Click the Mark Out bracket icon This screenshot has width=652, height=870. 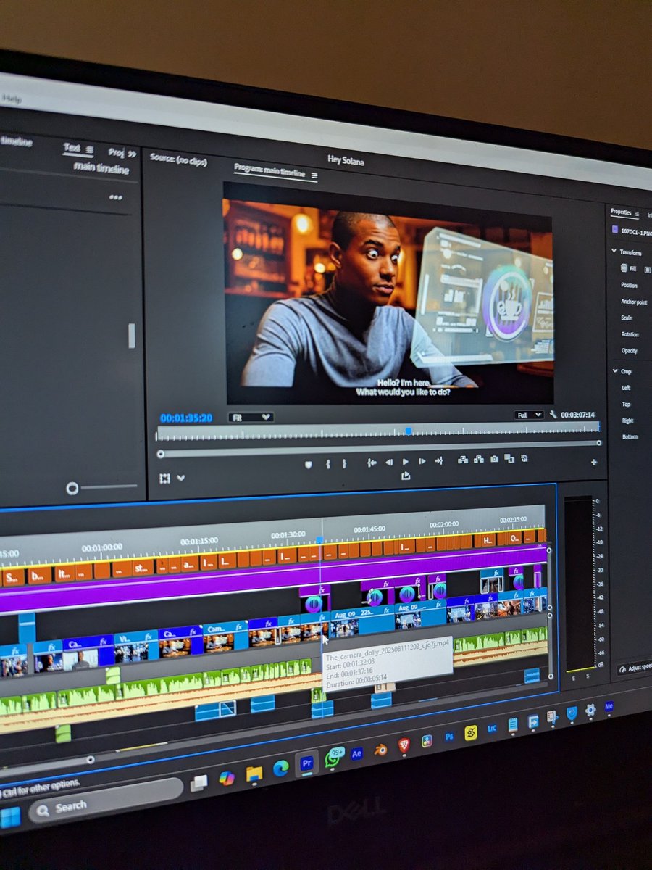point(344,463)
